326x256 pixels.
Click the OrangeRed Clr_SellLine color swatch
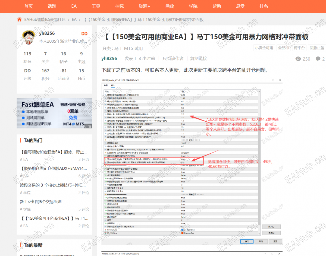[x=182, y=233]
